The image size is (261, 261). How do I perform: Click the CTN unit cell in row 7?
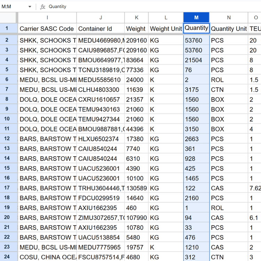pyautogui.click(x=229, y=89)
